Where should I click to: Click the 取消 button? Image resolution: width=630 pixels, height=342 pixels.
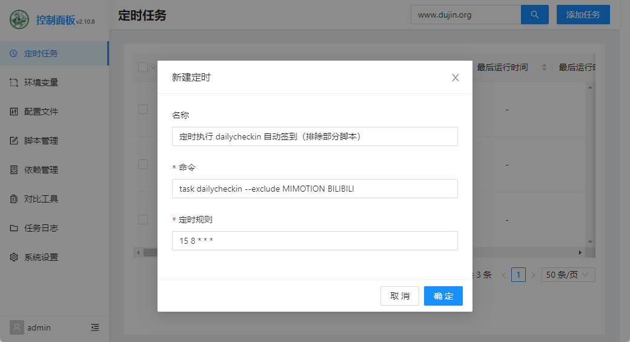(400, 296)
